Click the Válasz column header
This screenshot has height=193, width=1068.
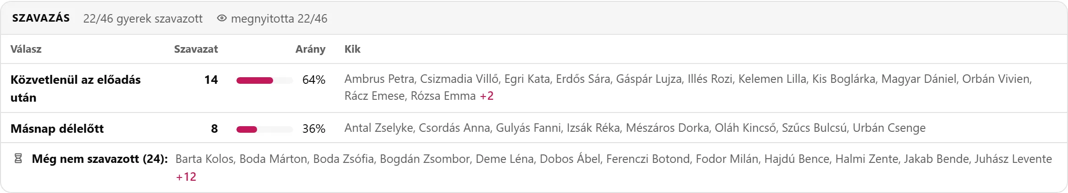point(26,49)
